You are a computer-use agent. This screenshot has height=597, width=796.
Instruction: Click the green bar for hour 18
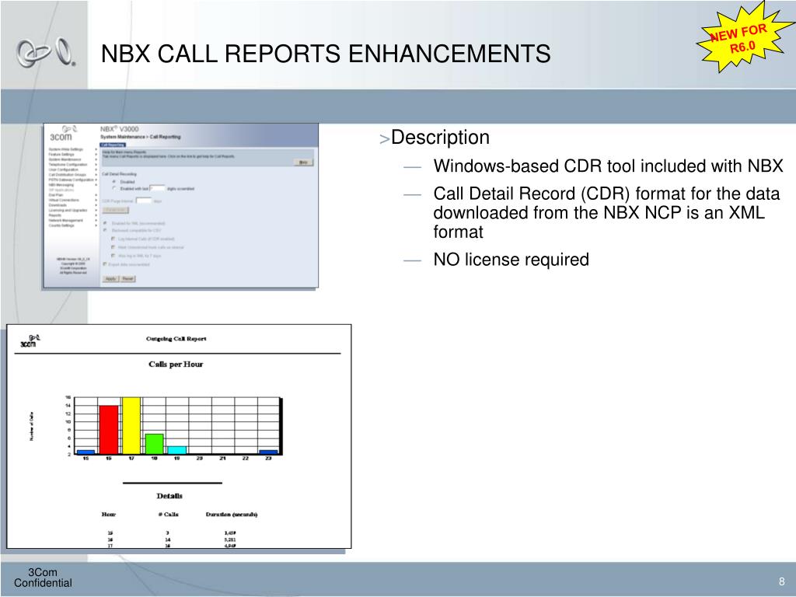tap(154, 444)
